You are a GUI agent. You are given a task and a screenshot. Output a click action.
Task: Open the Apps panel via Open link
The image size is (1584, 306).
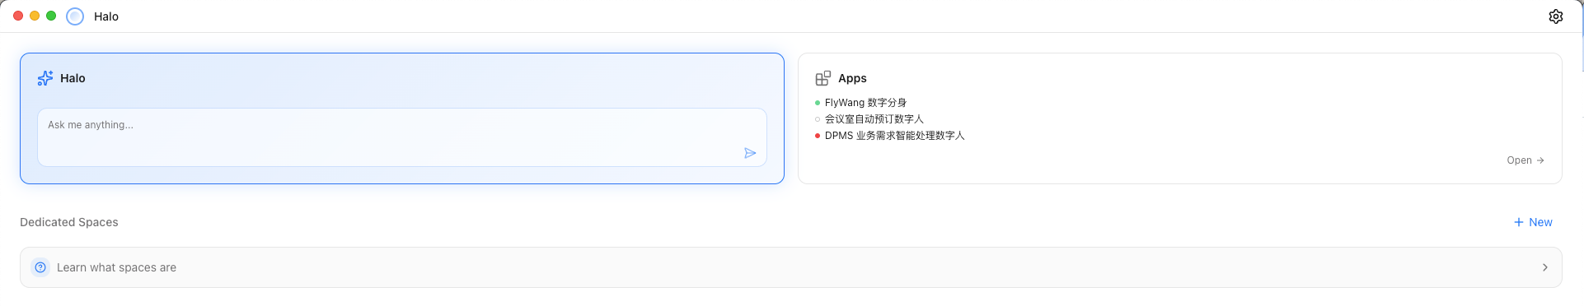1525,160
